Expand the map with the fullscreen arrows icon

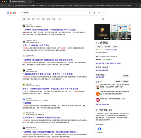(x=129, y=26)
